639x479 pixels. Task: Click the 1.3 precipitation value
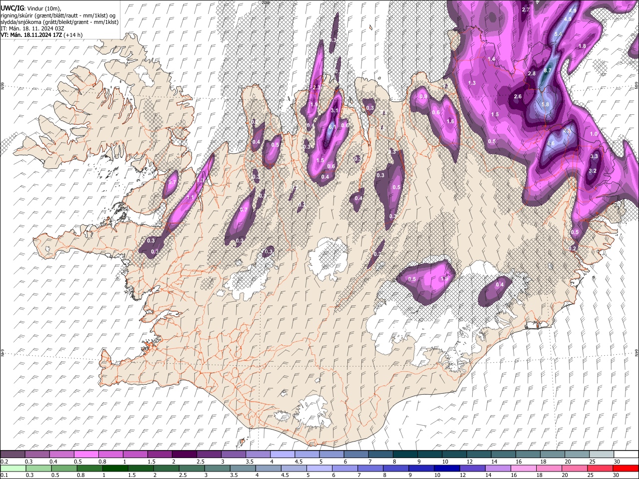[472, 83]
